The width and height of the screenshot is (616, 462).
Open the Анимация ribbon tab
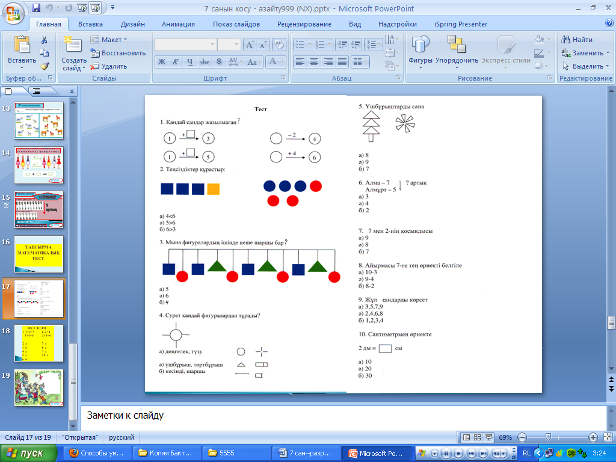pyautogui.click(x=178, y=24)
